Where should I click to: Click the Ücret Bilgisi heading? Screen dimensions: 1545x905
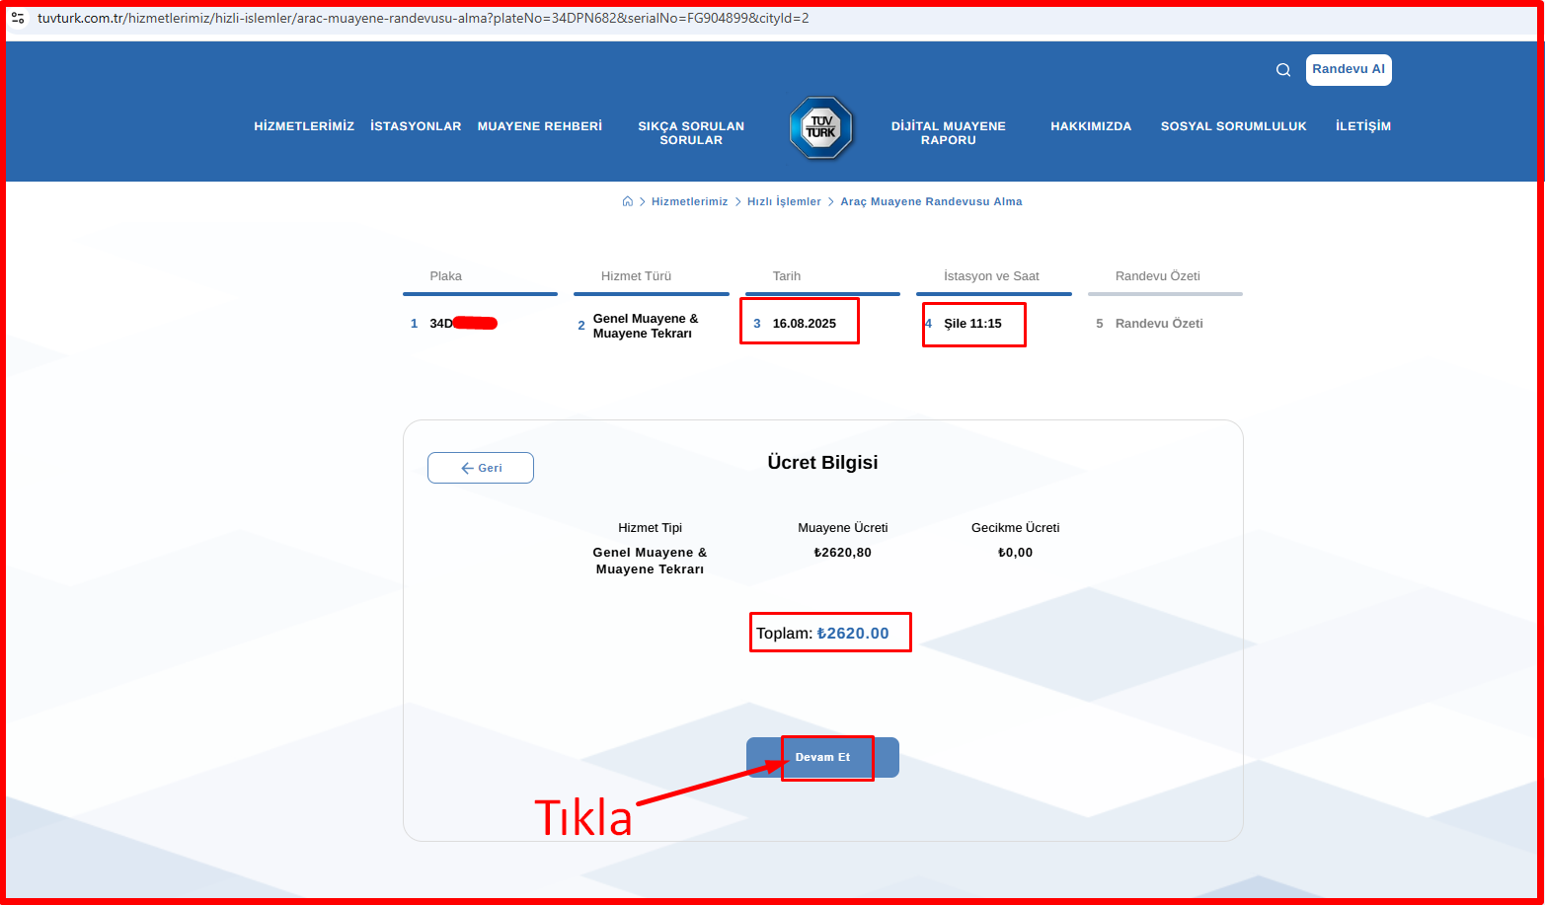pos(822,463)
